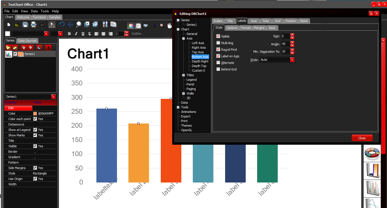Viewport: 387px width, 208px height.
Task: Toggle Underline text formatting
Action: point(83,34)
